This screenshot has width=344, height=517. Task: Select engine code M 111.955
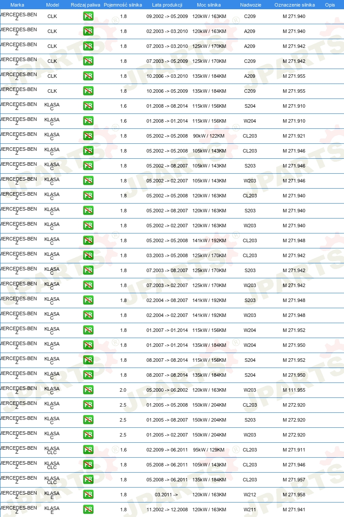(294, 390)
